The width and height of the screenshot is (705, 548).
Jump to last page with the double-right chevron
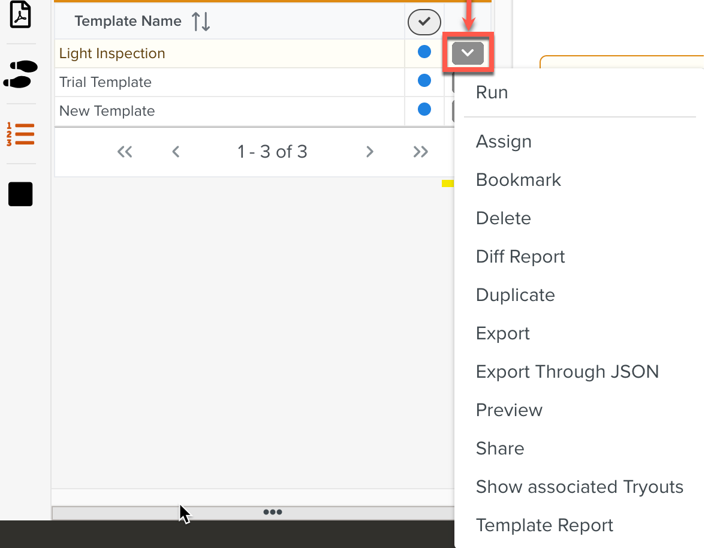click(420, 152)
